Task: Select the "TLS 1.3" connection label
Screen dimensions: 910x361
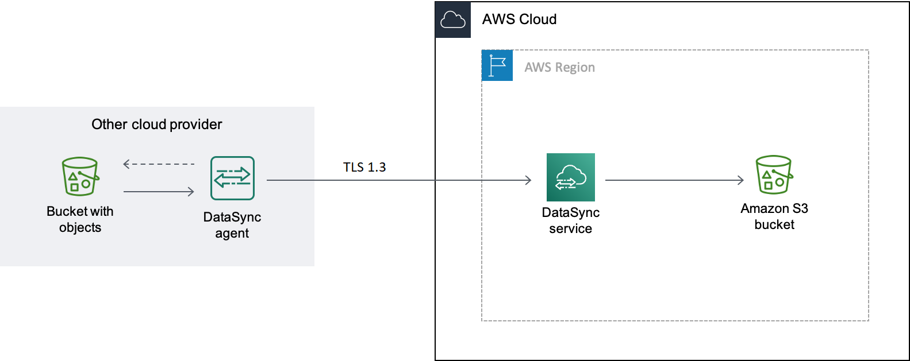Action: (364, 167)
